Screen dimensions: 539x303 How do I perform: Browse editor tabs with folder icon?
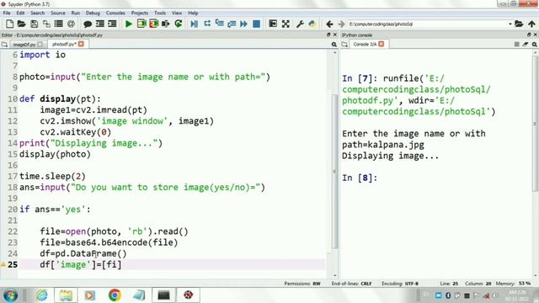4,45
